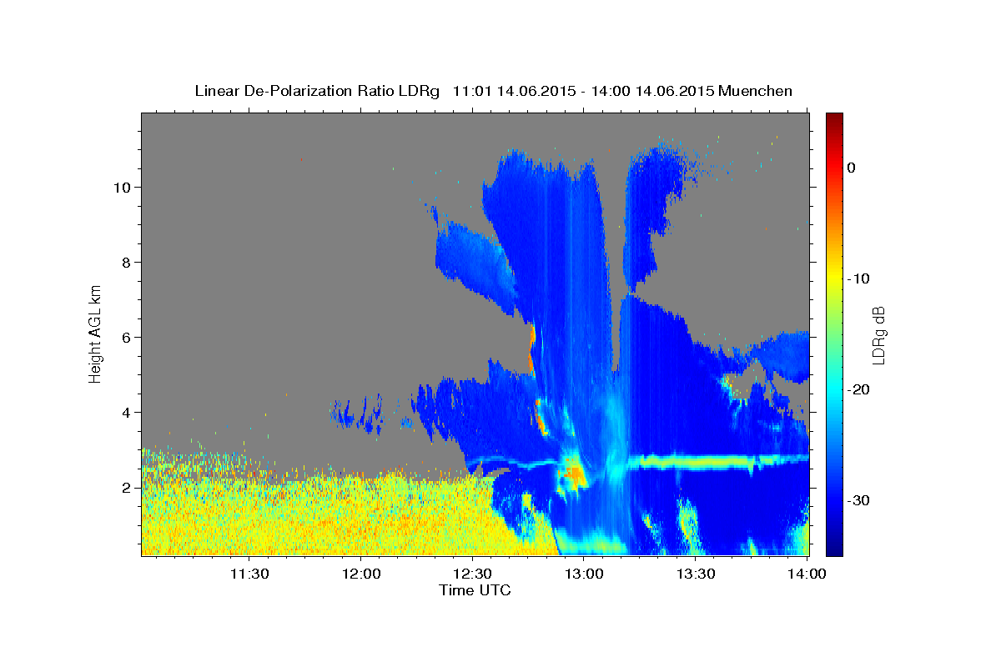Click the orange patch near 2 km at 13:00
The height and width of the screenshot is (667, 1001).
(x=574, y=474)
